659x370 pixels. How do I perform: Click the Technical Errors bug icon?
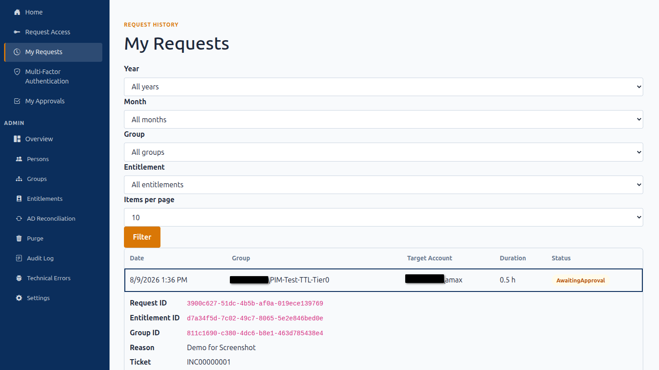click(19, 278)
